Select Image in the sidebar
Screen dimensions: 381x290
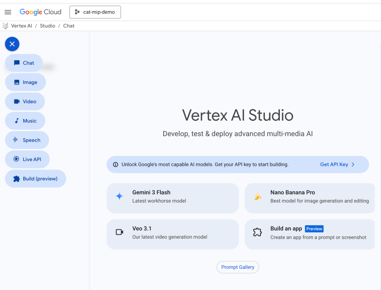[x=25, y=82]
